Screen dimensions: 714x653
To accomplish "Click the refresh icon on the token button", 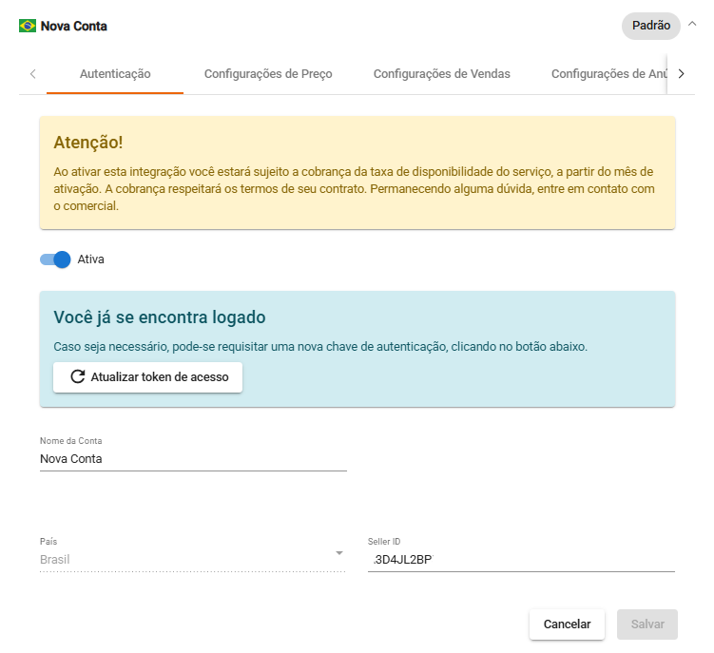I will 78,376.
